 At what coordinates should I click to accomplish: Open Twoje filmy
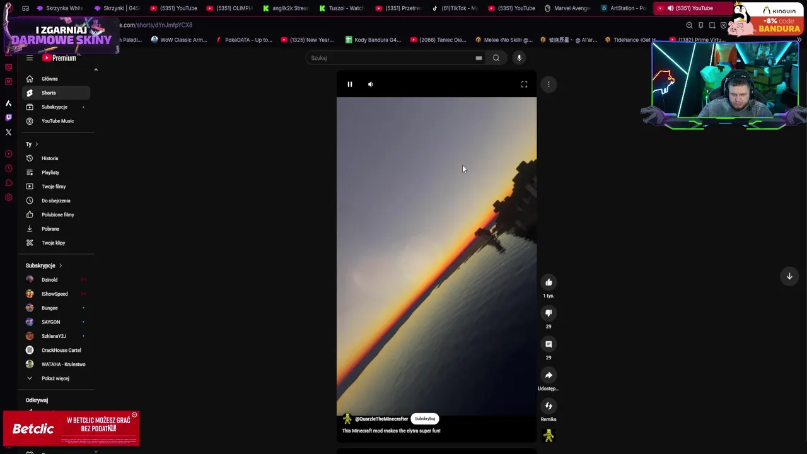pos(55,187)
